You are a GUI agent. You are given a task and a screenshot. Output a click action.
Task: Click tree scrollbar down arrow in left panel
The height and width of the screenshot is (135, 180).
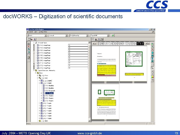tap(89, 121)
